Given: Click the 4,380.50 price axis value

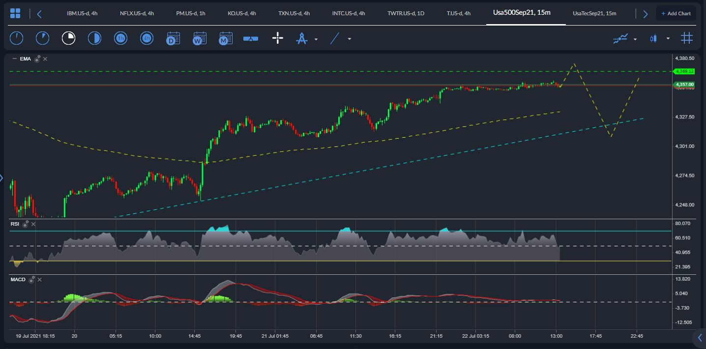Looking at the screenshot, I should point(685,58).
